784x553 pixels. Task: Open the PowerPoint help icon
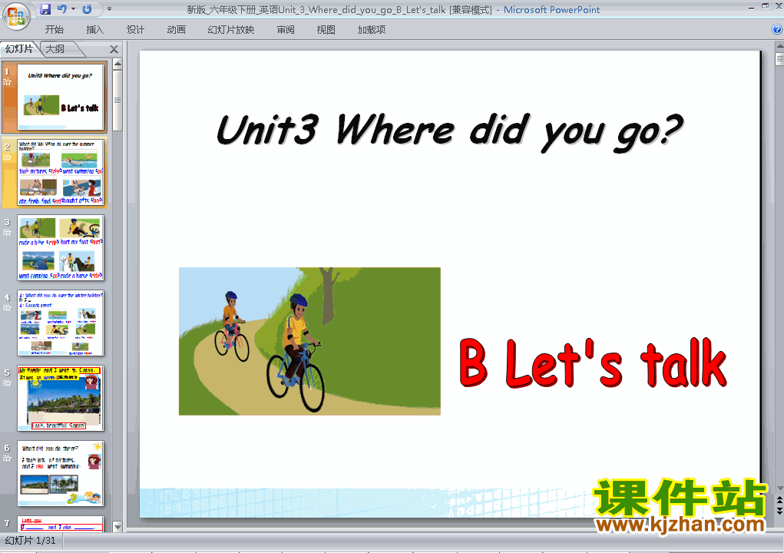(x=777, y=29)
